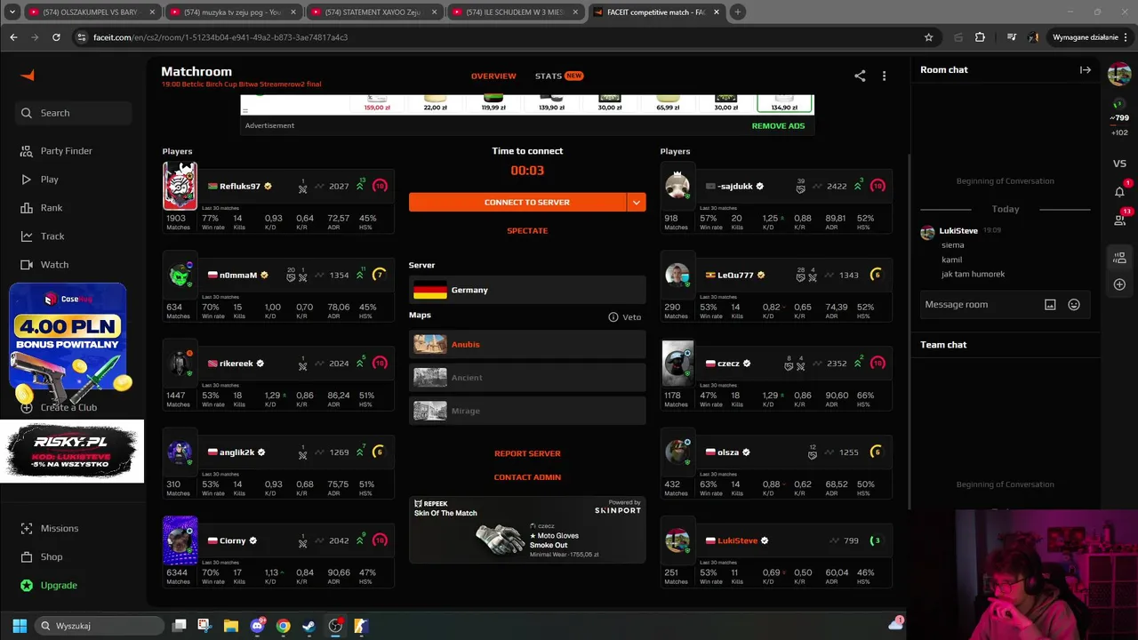The image size is (1138, 640).
Task: Open the Shop in the sidebar
Action: pos(42,557)
